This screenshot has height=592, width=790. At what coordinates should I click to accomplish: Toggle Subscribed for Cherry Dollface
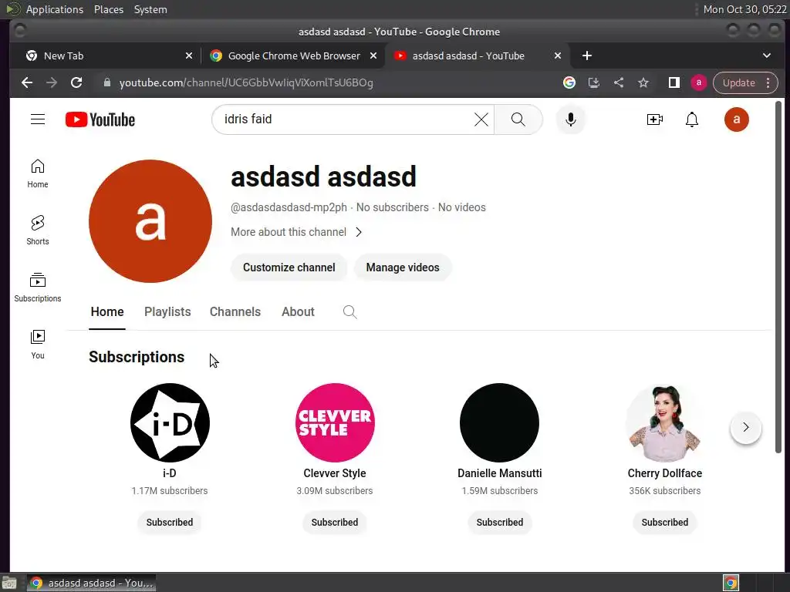[x=665, y=523]
